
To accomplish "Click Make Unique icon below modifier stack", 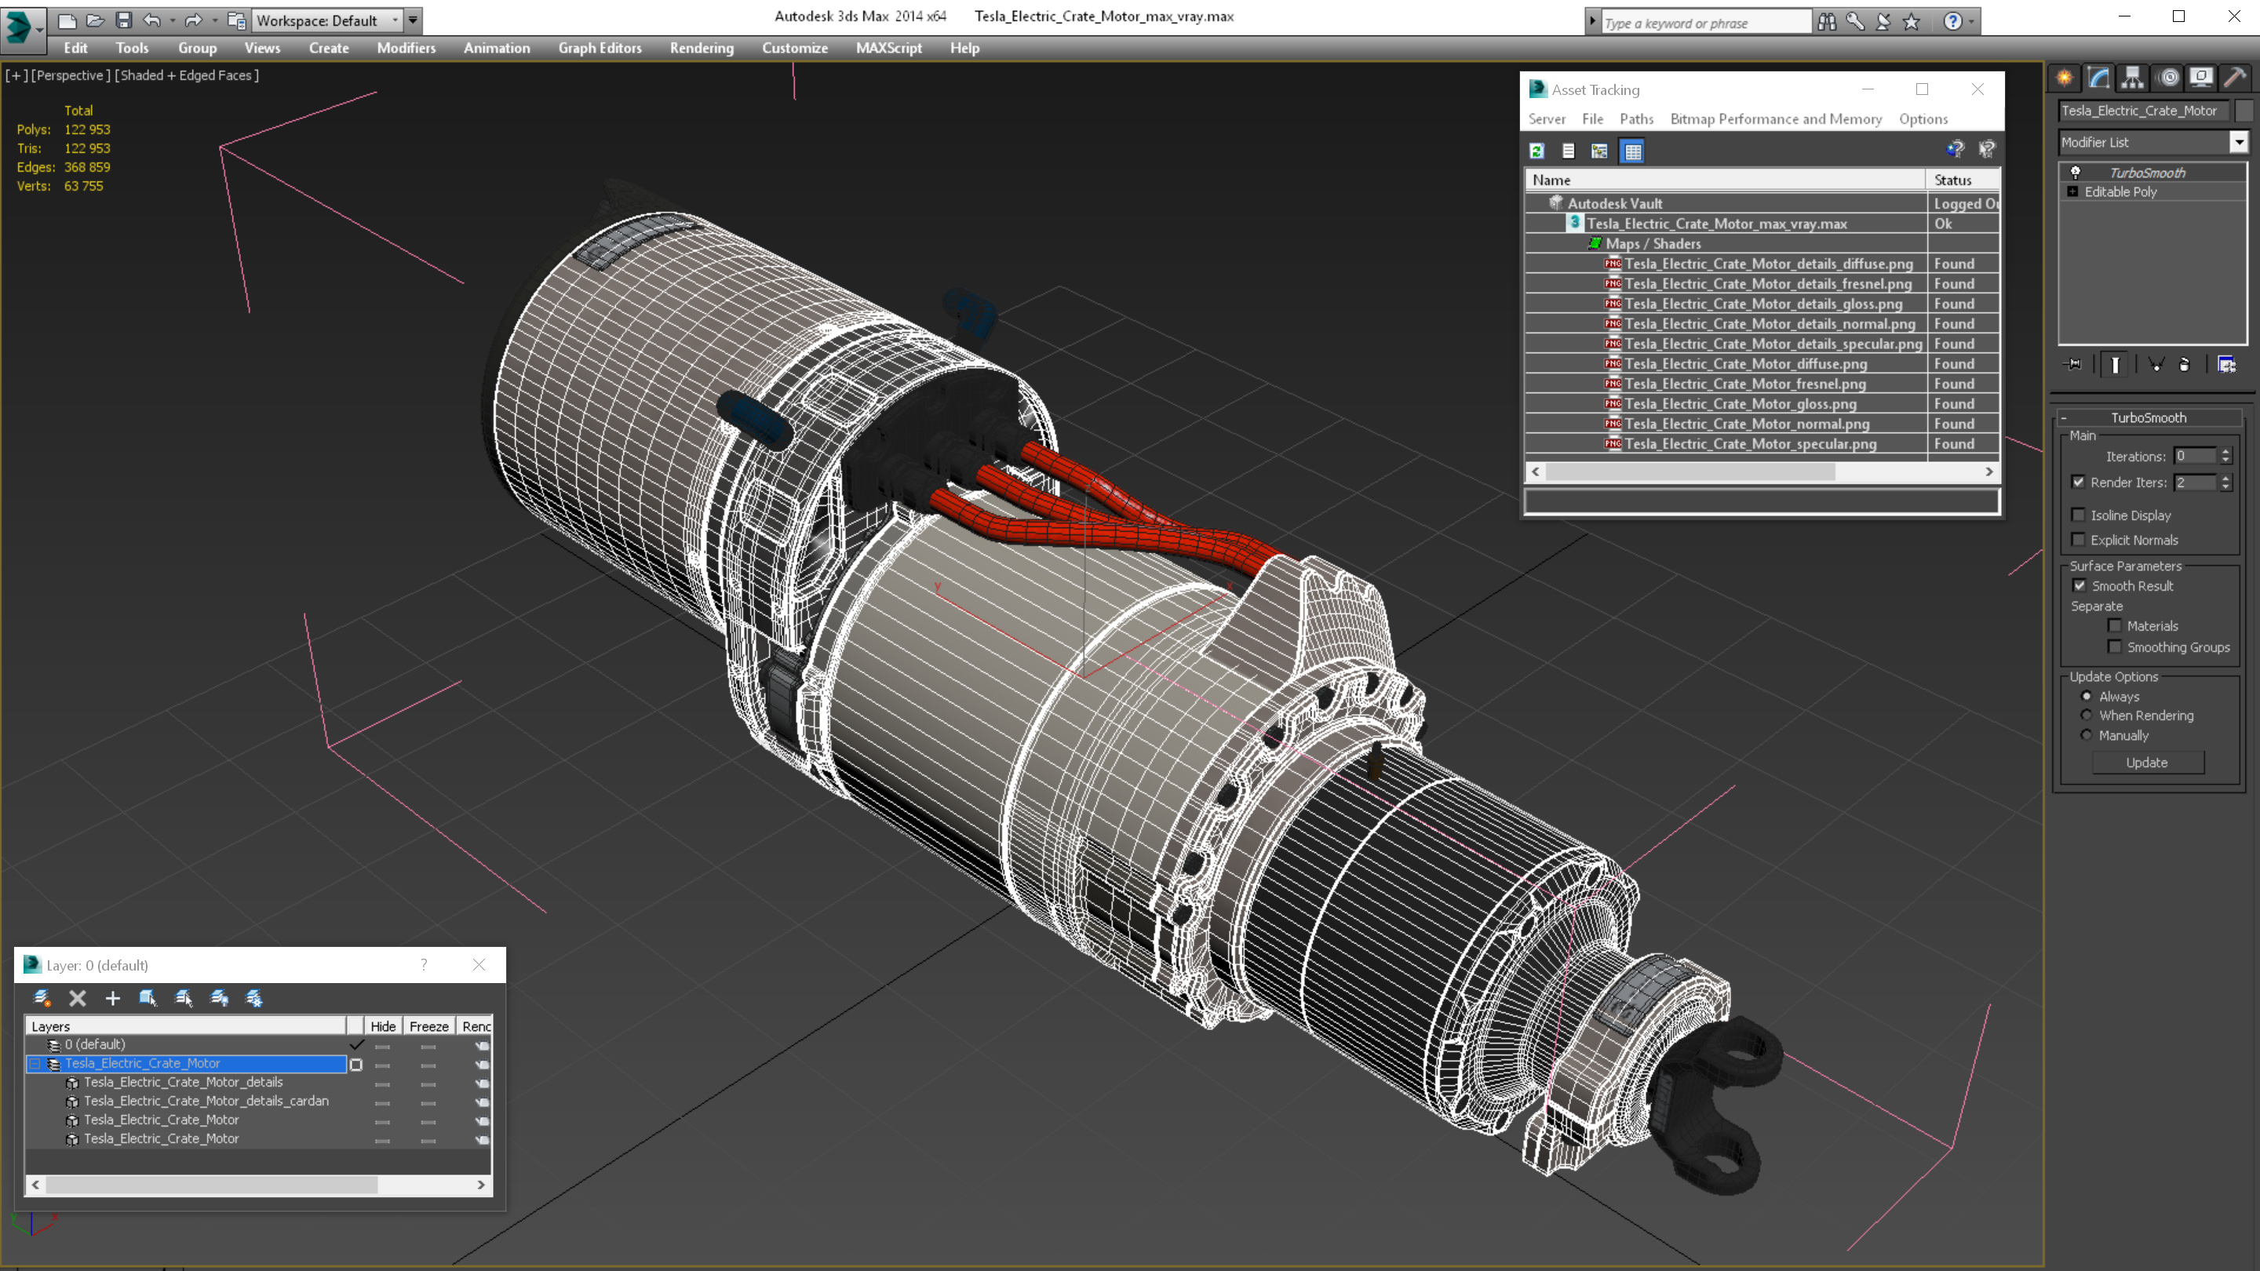I will coord(2156,365).
